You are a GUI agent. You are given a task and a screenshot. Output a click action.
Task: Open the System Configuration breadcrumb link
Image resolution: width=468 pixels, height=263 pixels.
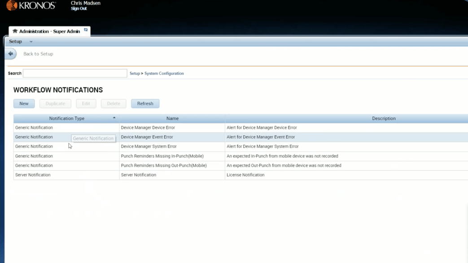[x=164, y=73]
